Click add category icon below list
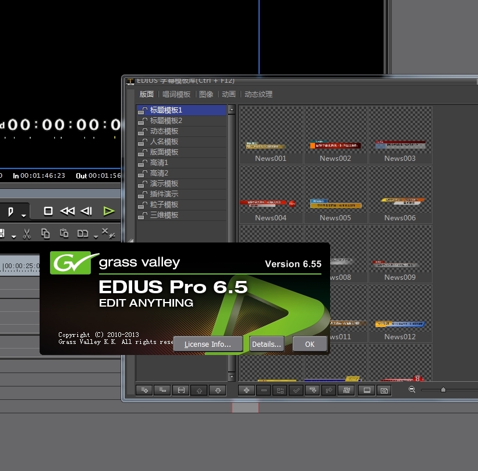This screenshot has width=478, height=471. click(144, 390)
